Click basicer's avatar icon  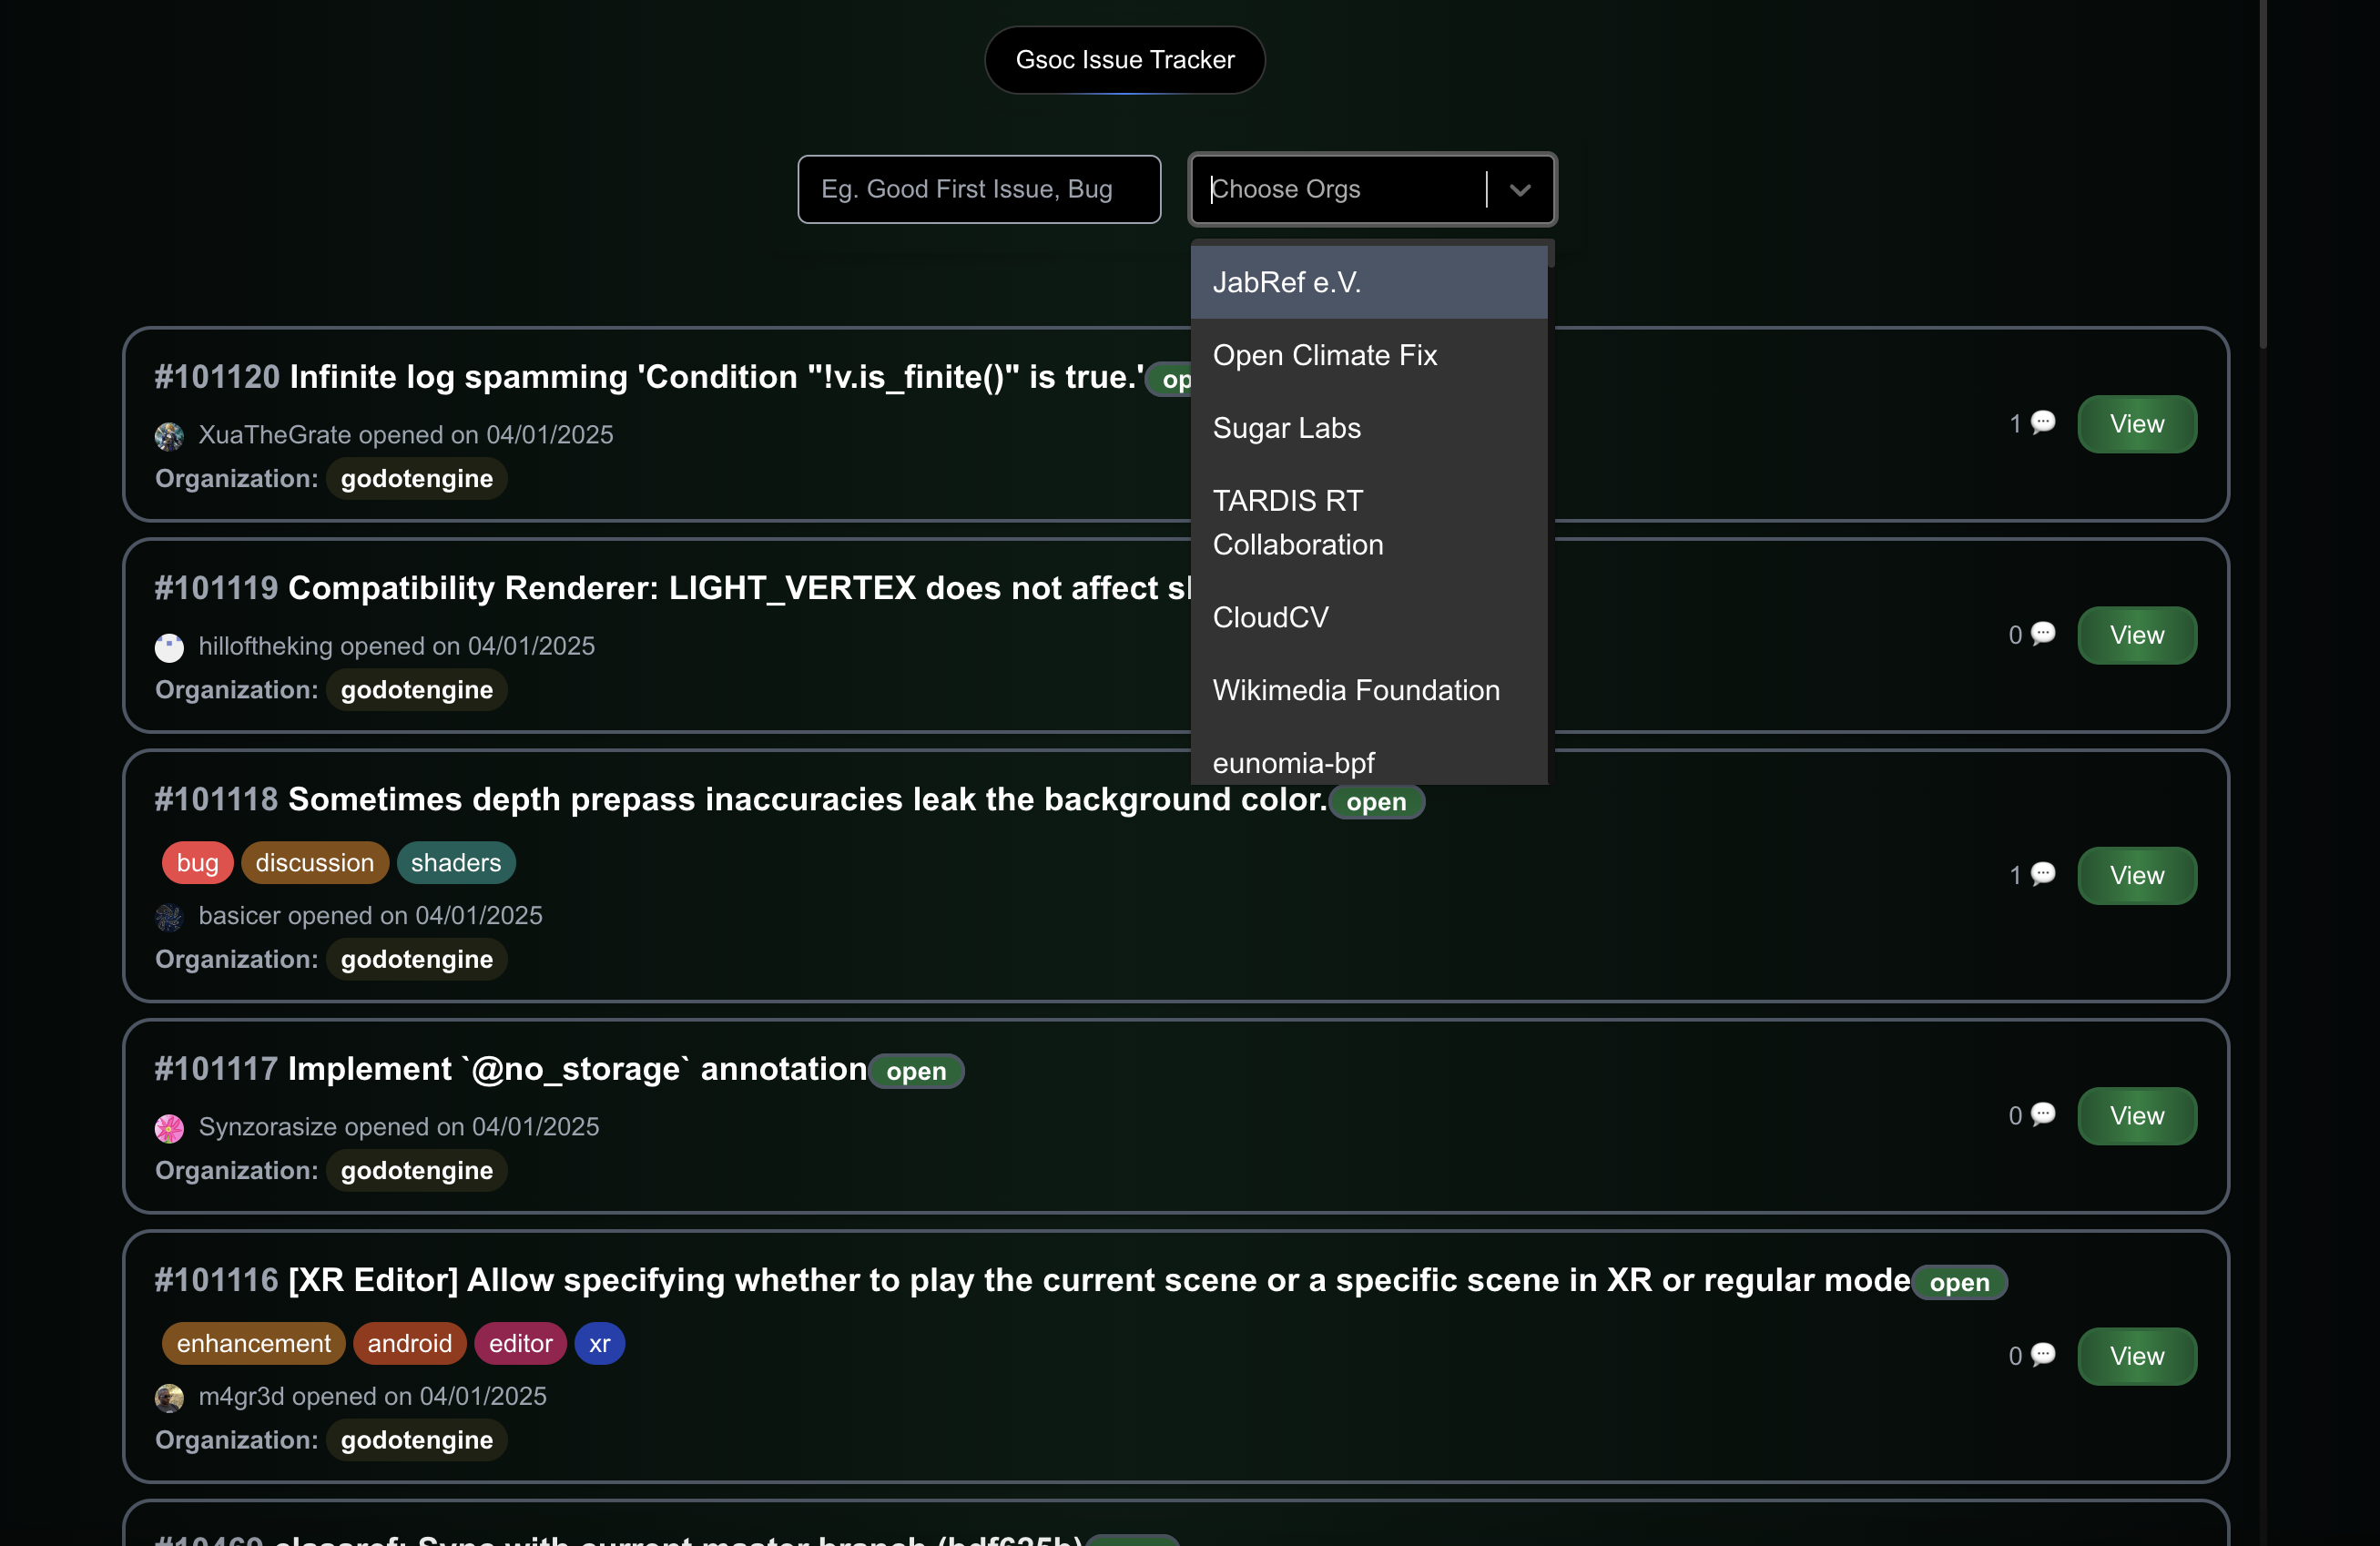169,917
